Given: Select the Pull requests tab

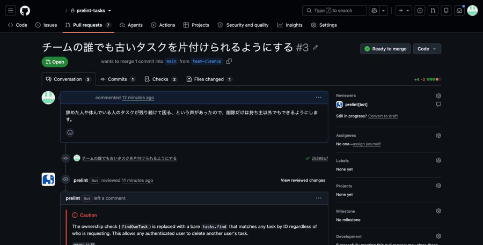Looking at the screenshot, I should 88,25.
